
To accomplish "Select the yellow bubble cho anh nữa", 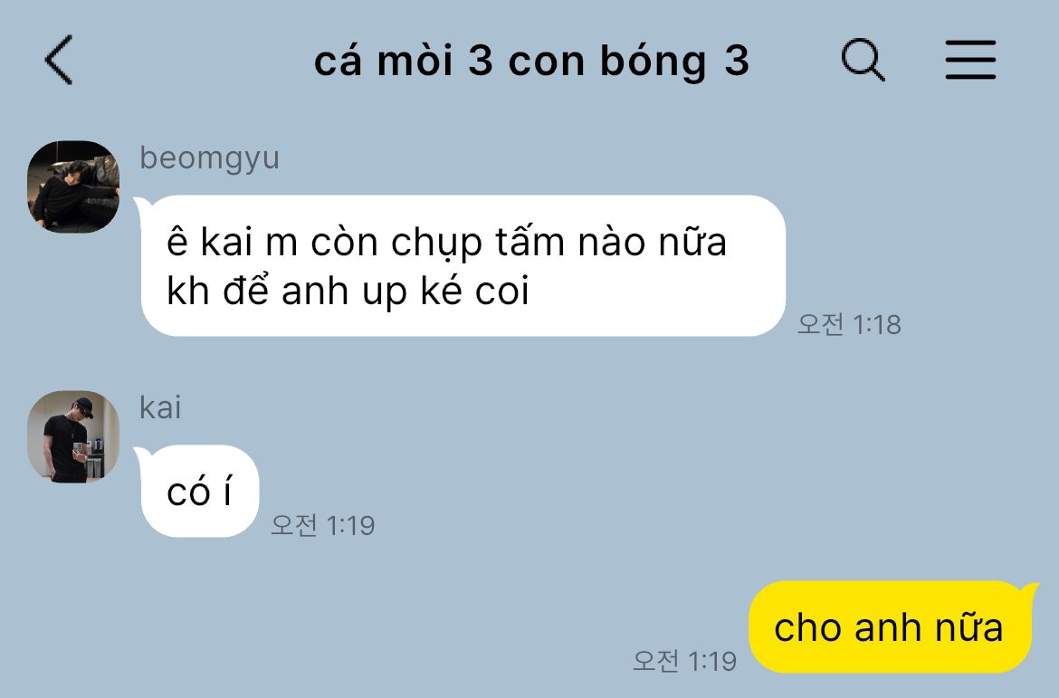I will click(x=890, y=627).
